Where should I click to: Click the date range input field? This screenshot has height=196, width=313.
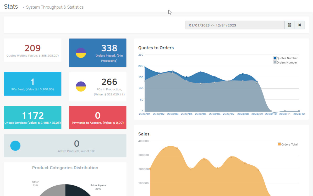(235, 25)
